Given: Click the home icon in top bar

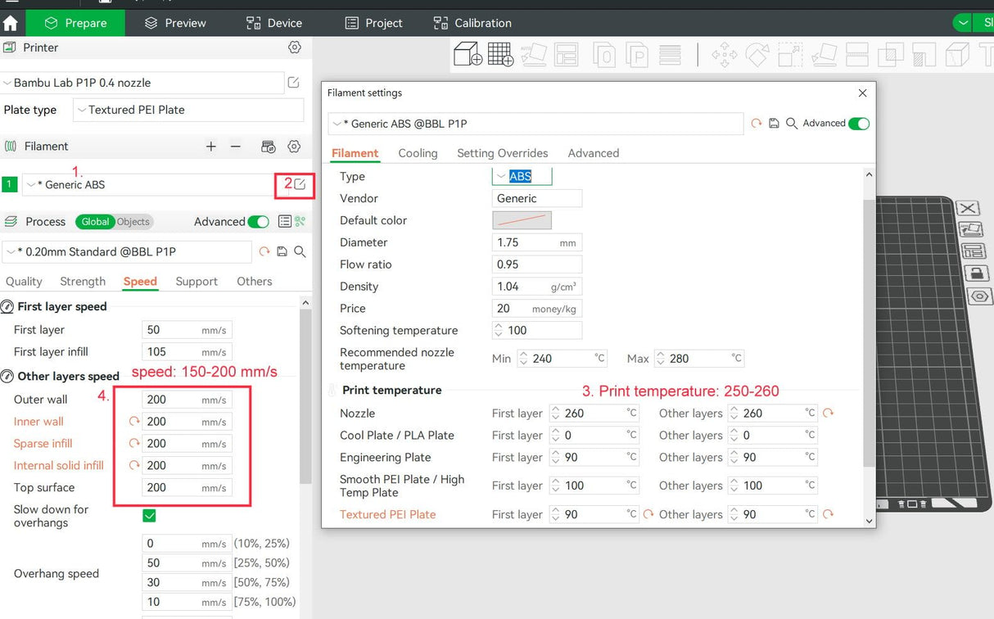Looking at the screenshot, I should click(11, 23).
